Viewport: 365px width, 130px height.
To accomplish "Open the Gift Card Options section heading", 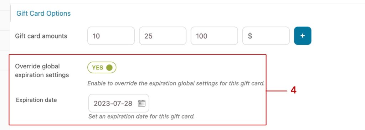I will coord(43,14).
